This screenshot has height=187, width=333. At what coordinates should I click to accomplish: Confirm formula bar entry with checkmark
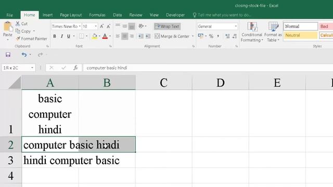pos(63,68)
